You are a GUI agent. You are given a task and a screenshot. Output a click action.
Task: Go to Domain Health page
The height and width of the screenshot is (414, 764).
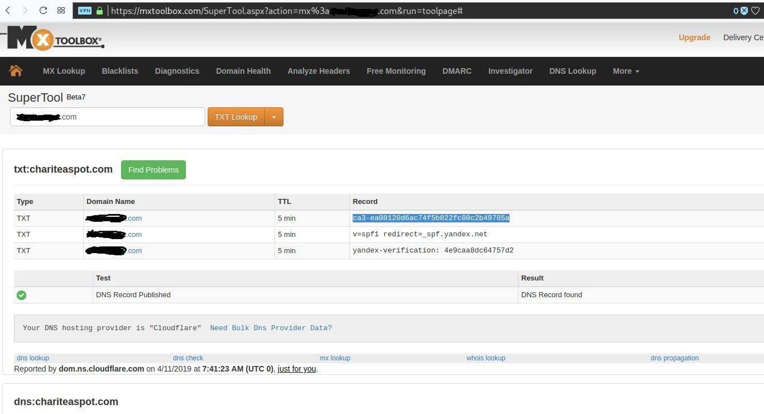[243, 71]
